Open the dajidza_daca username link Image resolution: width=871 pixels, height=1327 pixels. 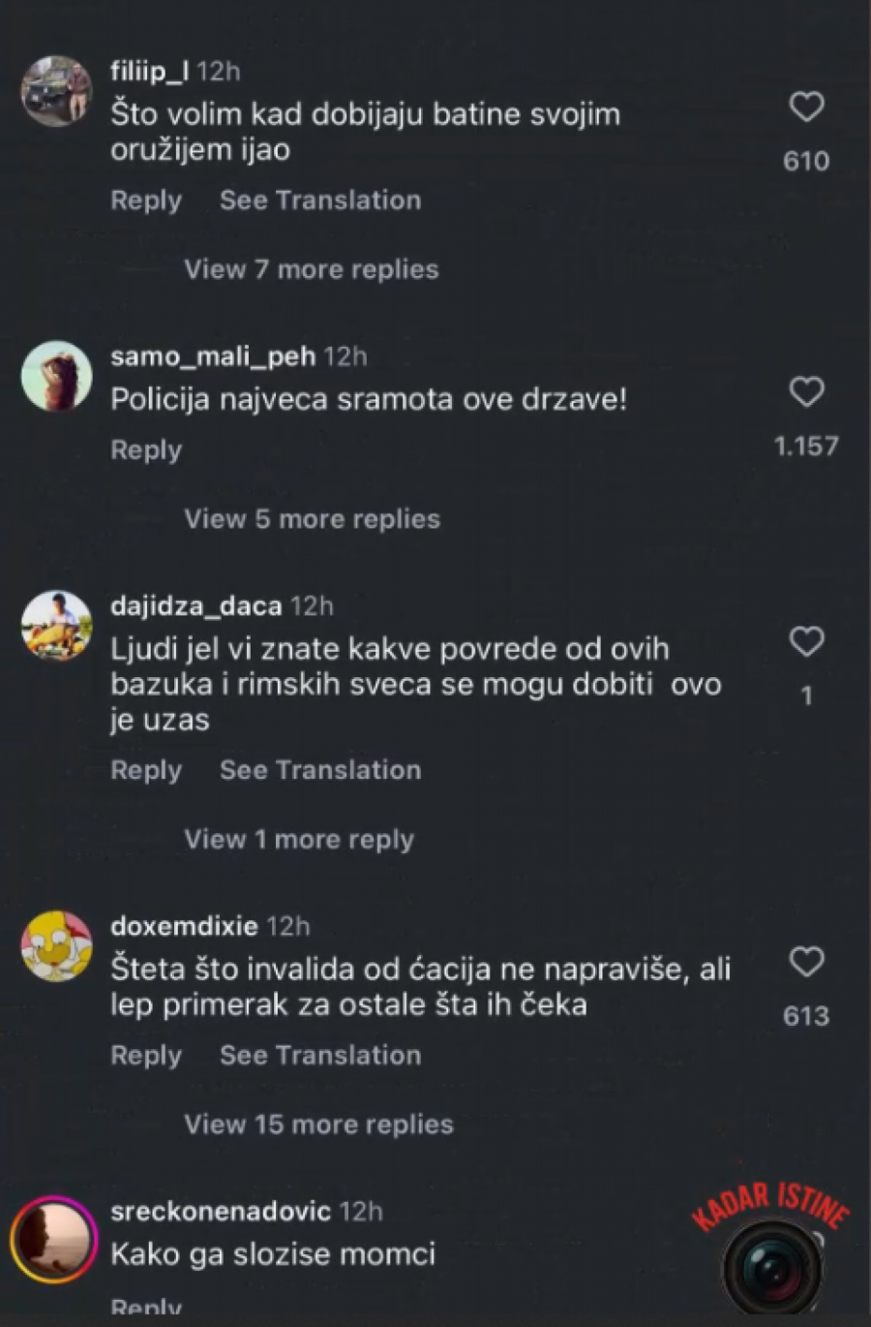pos(196,606)
